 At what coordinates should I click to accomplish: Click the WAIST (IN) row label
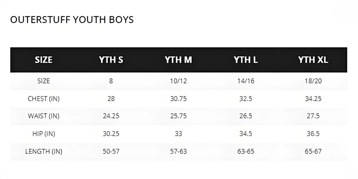click(44, 116)
